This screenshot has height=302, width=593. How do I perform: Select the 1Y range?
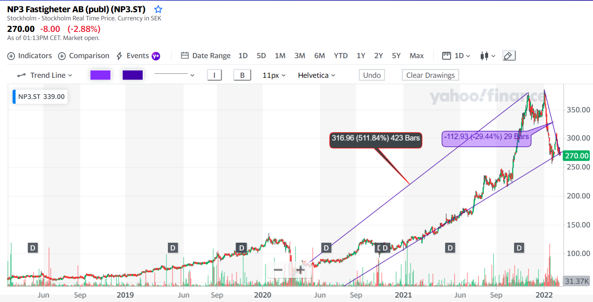tap(361, 56)
